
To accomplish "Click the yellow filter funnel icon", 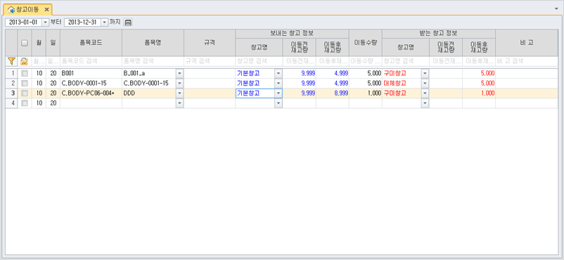I will 11,61.
